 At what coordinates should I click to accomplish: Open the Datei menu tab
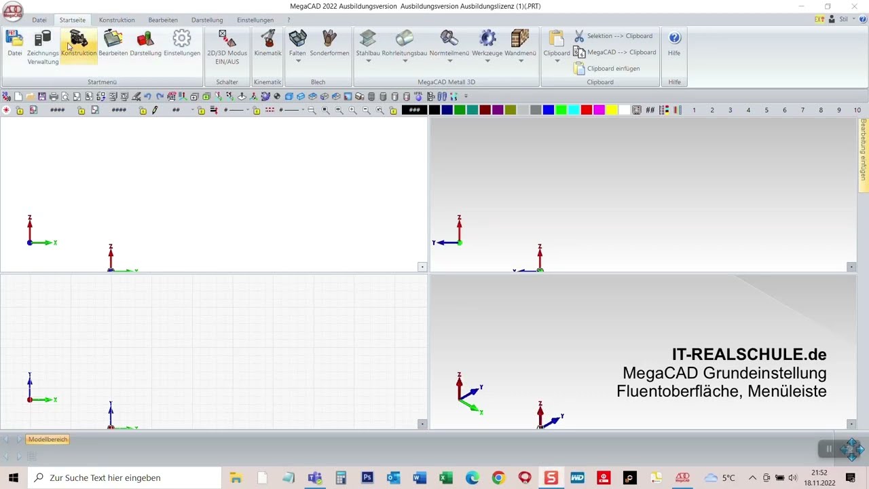(x=39, y=20)
